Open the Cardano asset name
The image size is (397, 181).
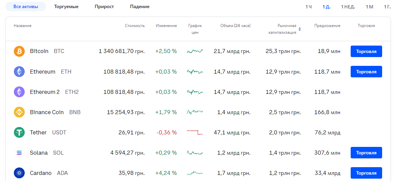[41, 173]
